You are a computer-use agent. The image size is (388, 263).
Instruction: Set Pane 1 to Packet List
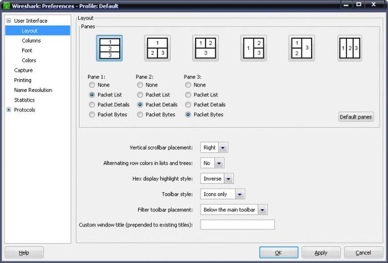(92, 95)
